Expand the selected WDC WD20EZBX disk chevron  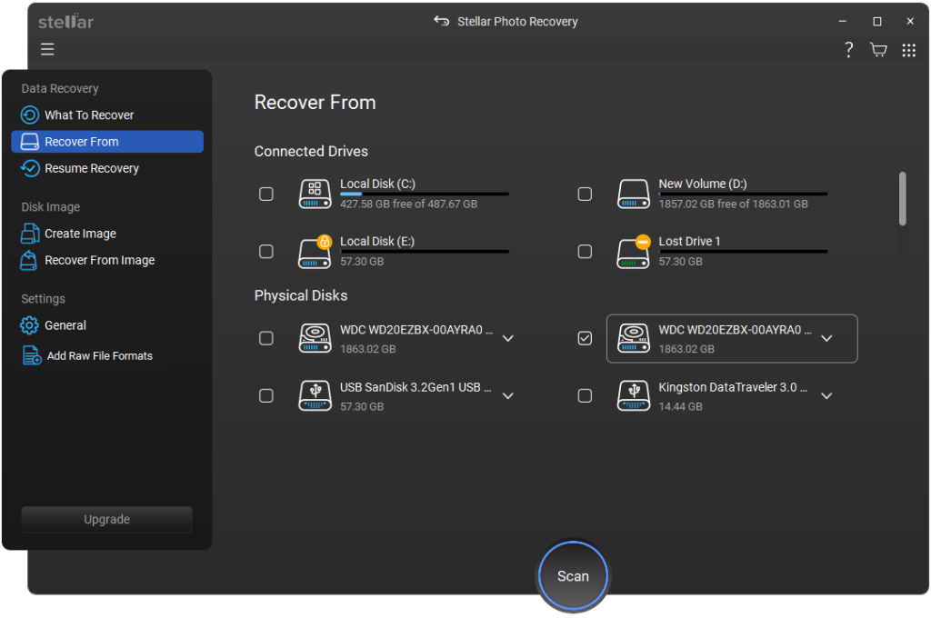[x=826, y=338]
